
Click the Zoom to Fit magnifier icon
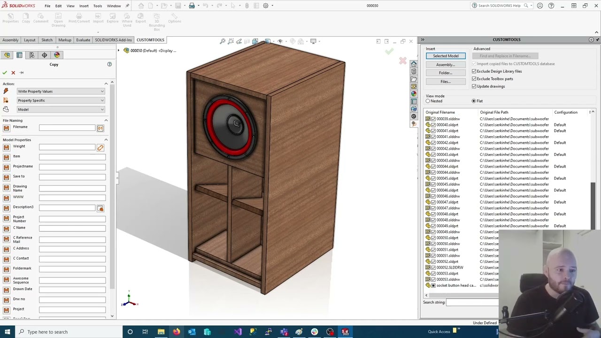tap(223, 41)
